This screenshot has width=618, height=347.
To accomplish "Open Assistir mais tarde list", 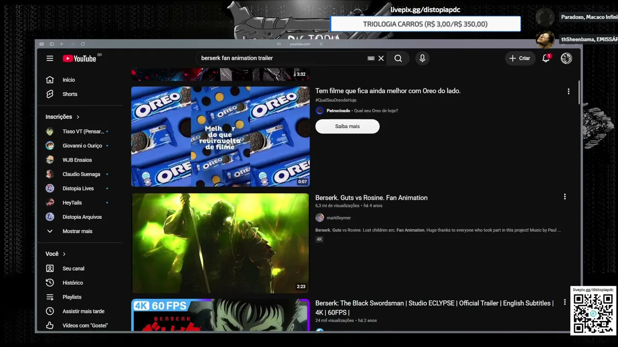I will [84, 311].
